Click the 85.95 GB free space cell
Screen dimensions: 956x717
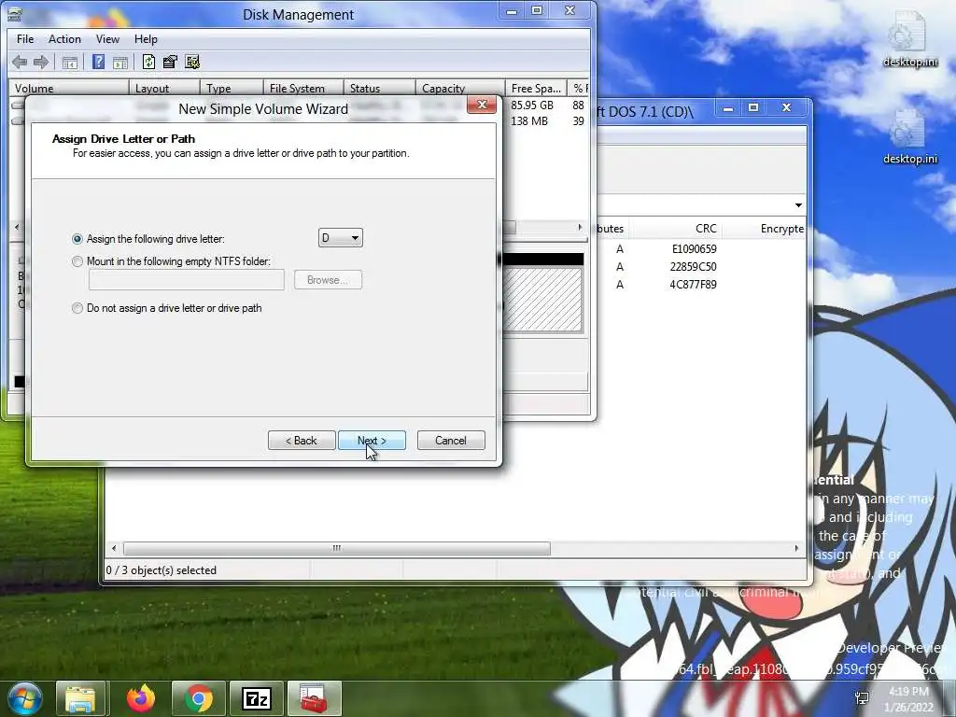531,105
